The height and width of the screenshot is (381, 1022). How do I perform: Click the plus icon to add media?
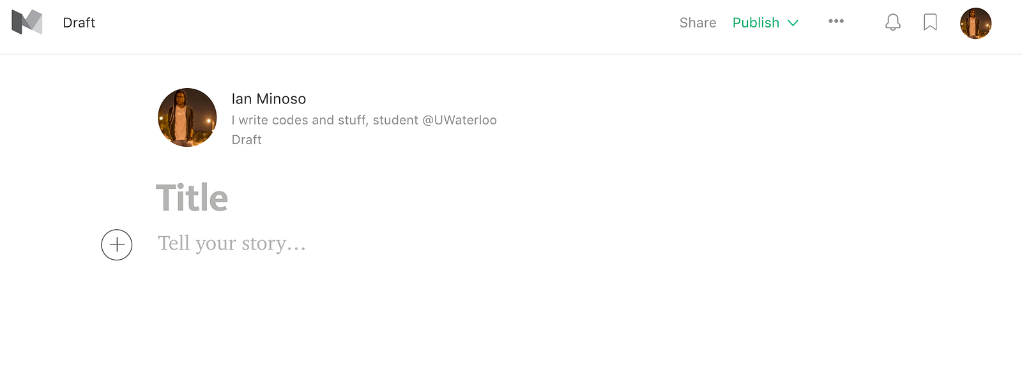pos(117,245)
